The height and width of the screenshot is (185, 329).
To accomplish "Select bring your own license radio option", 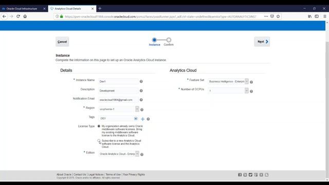I will (x=99, y=126).
